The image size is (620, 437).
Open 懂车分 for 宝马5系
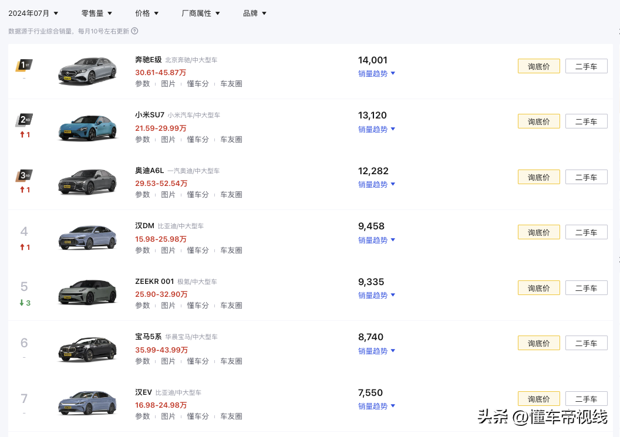tap(198, 361)
